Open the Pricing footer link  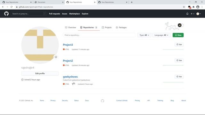pos(137,100)
